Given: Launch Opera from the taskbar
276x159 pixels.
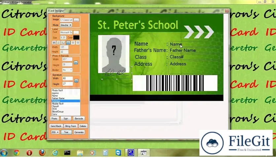Looking at the screenshot, I should tap(29, 153).
